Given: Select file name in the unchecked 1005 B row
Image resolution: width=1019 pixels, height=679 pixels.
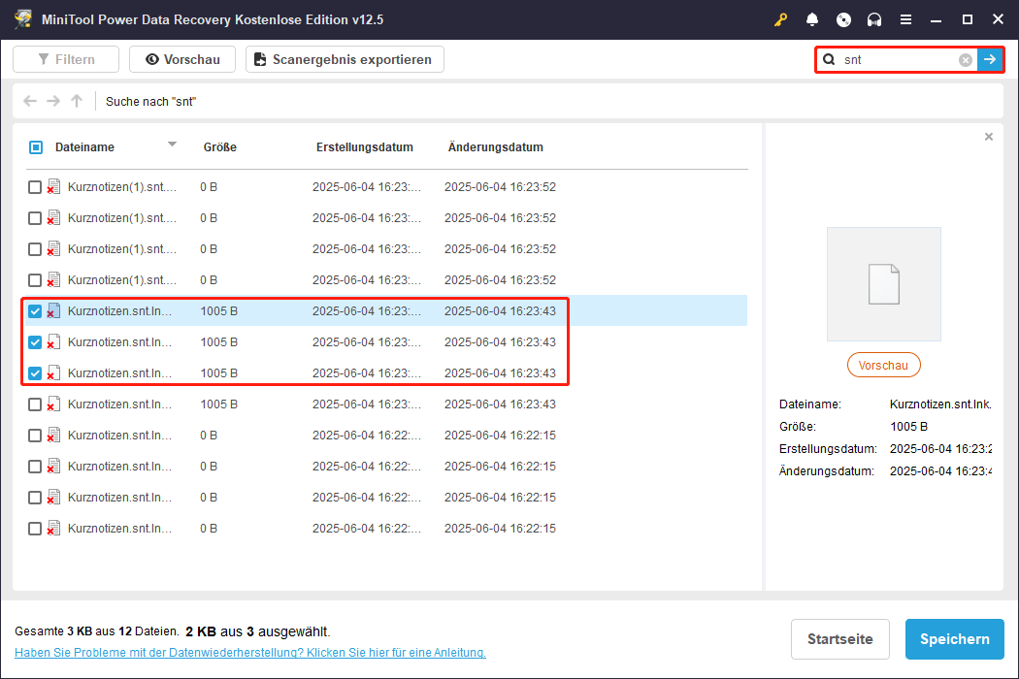Looking at the screenshot, I should [x=119, y=404].
